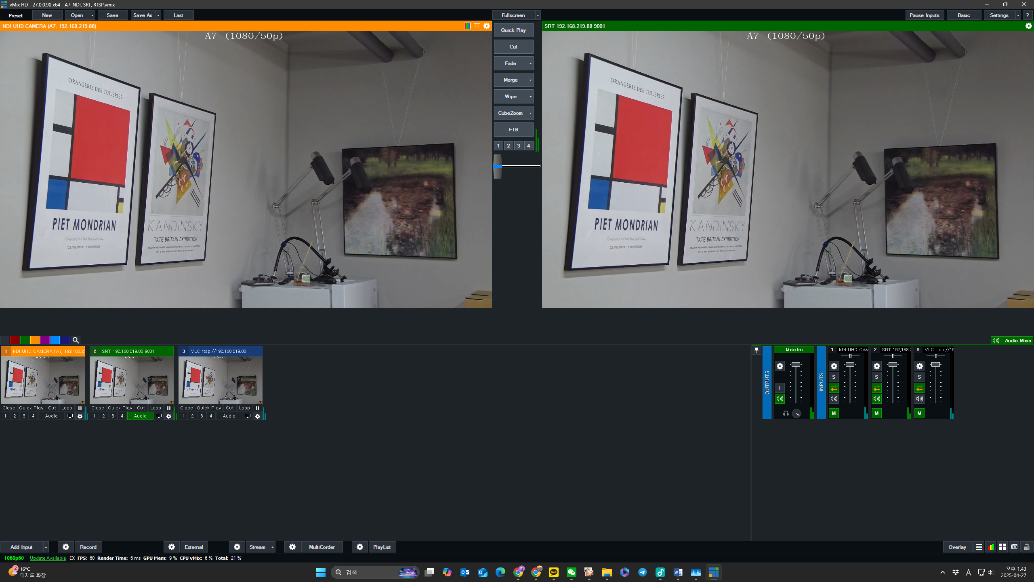Open output window settings gear
The width and height of the screenshot is (1034, 582).
[x=1028, y=26]
